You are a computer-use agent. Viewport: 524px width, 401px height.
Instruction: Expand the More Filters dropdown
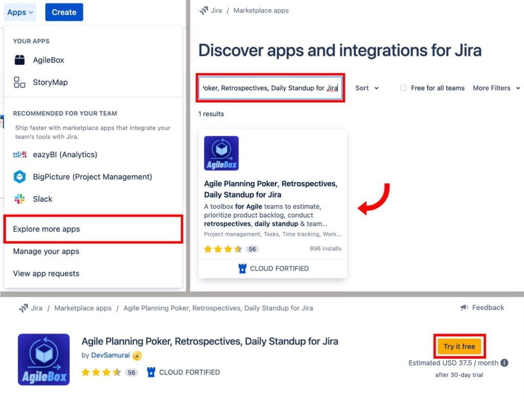(496, 88)
